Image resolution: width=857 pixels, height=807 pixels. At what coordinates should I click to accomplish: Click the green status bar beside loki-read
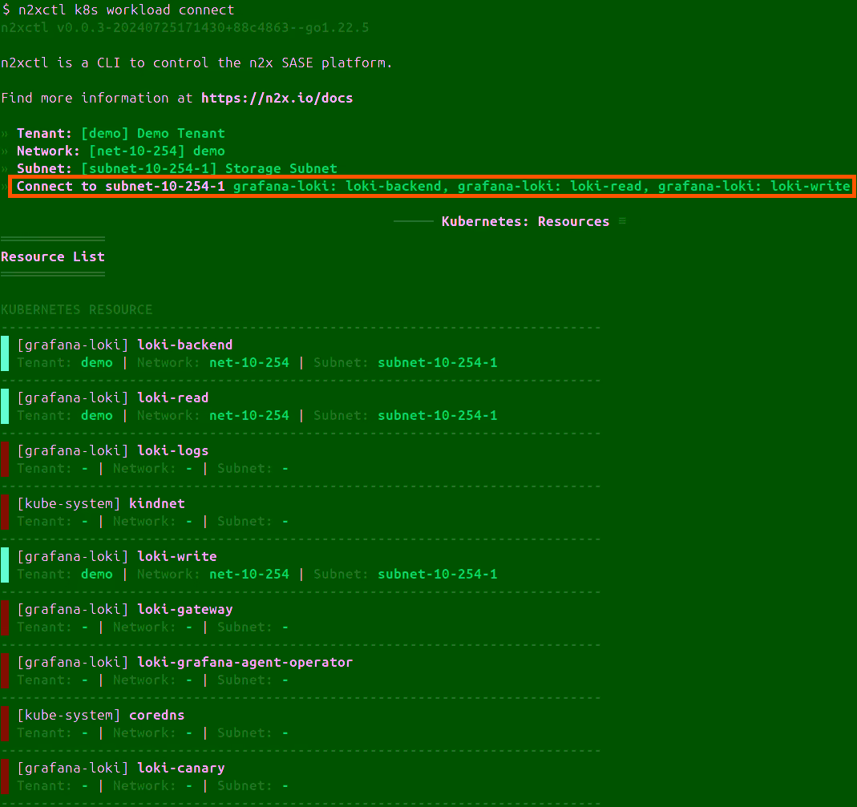(x=4, y=406)
